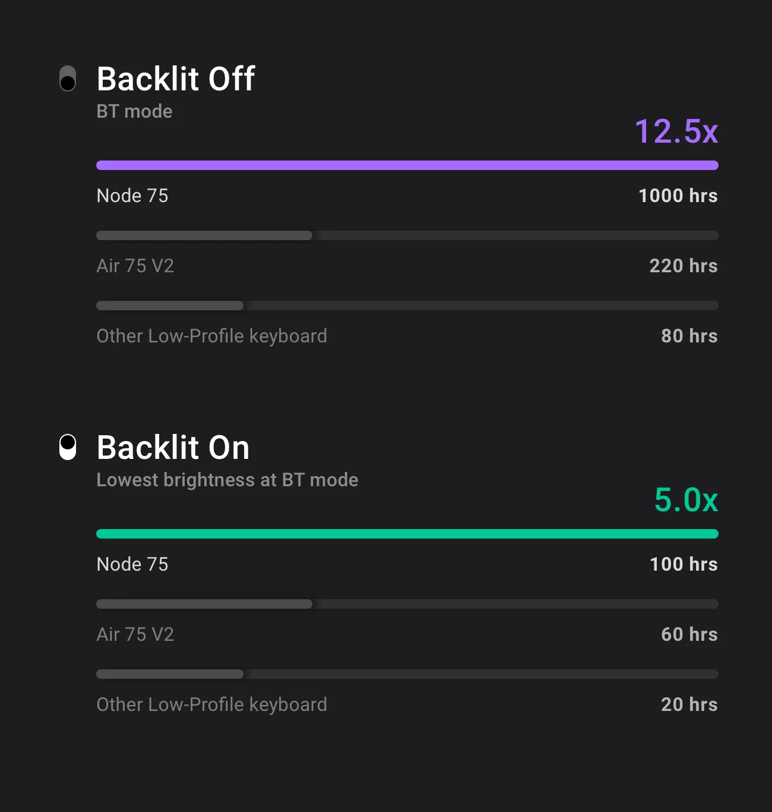Click the purple 12.5x multiplier text
This screenshot has width=772, height=812.
point(676,131)
